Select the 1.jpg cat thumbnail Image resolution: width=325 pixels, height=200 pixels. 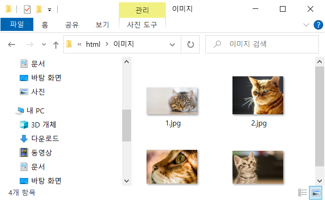pyautogui.click(x=172, y=101)
